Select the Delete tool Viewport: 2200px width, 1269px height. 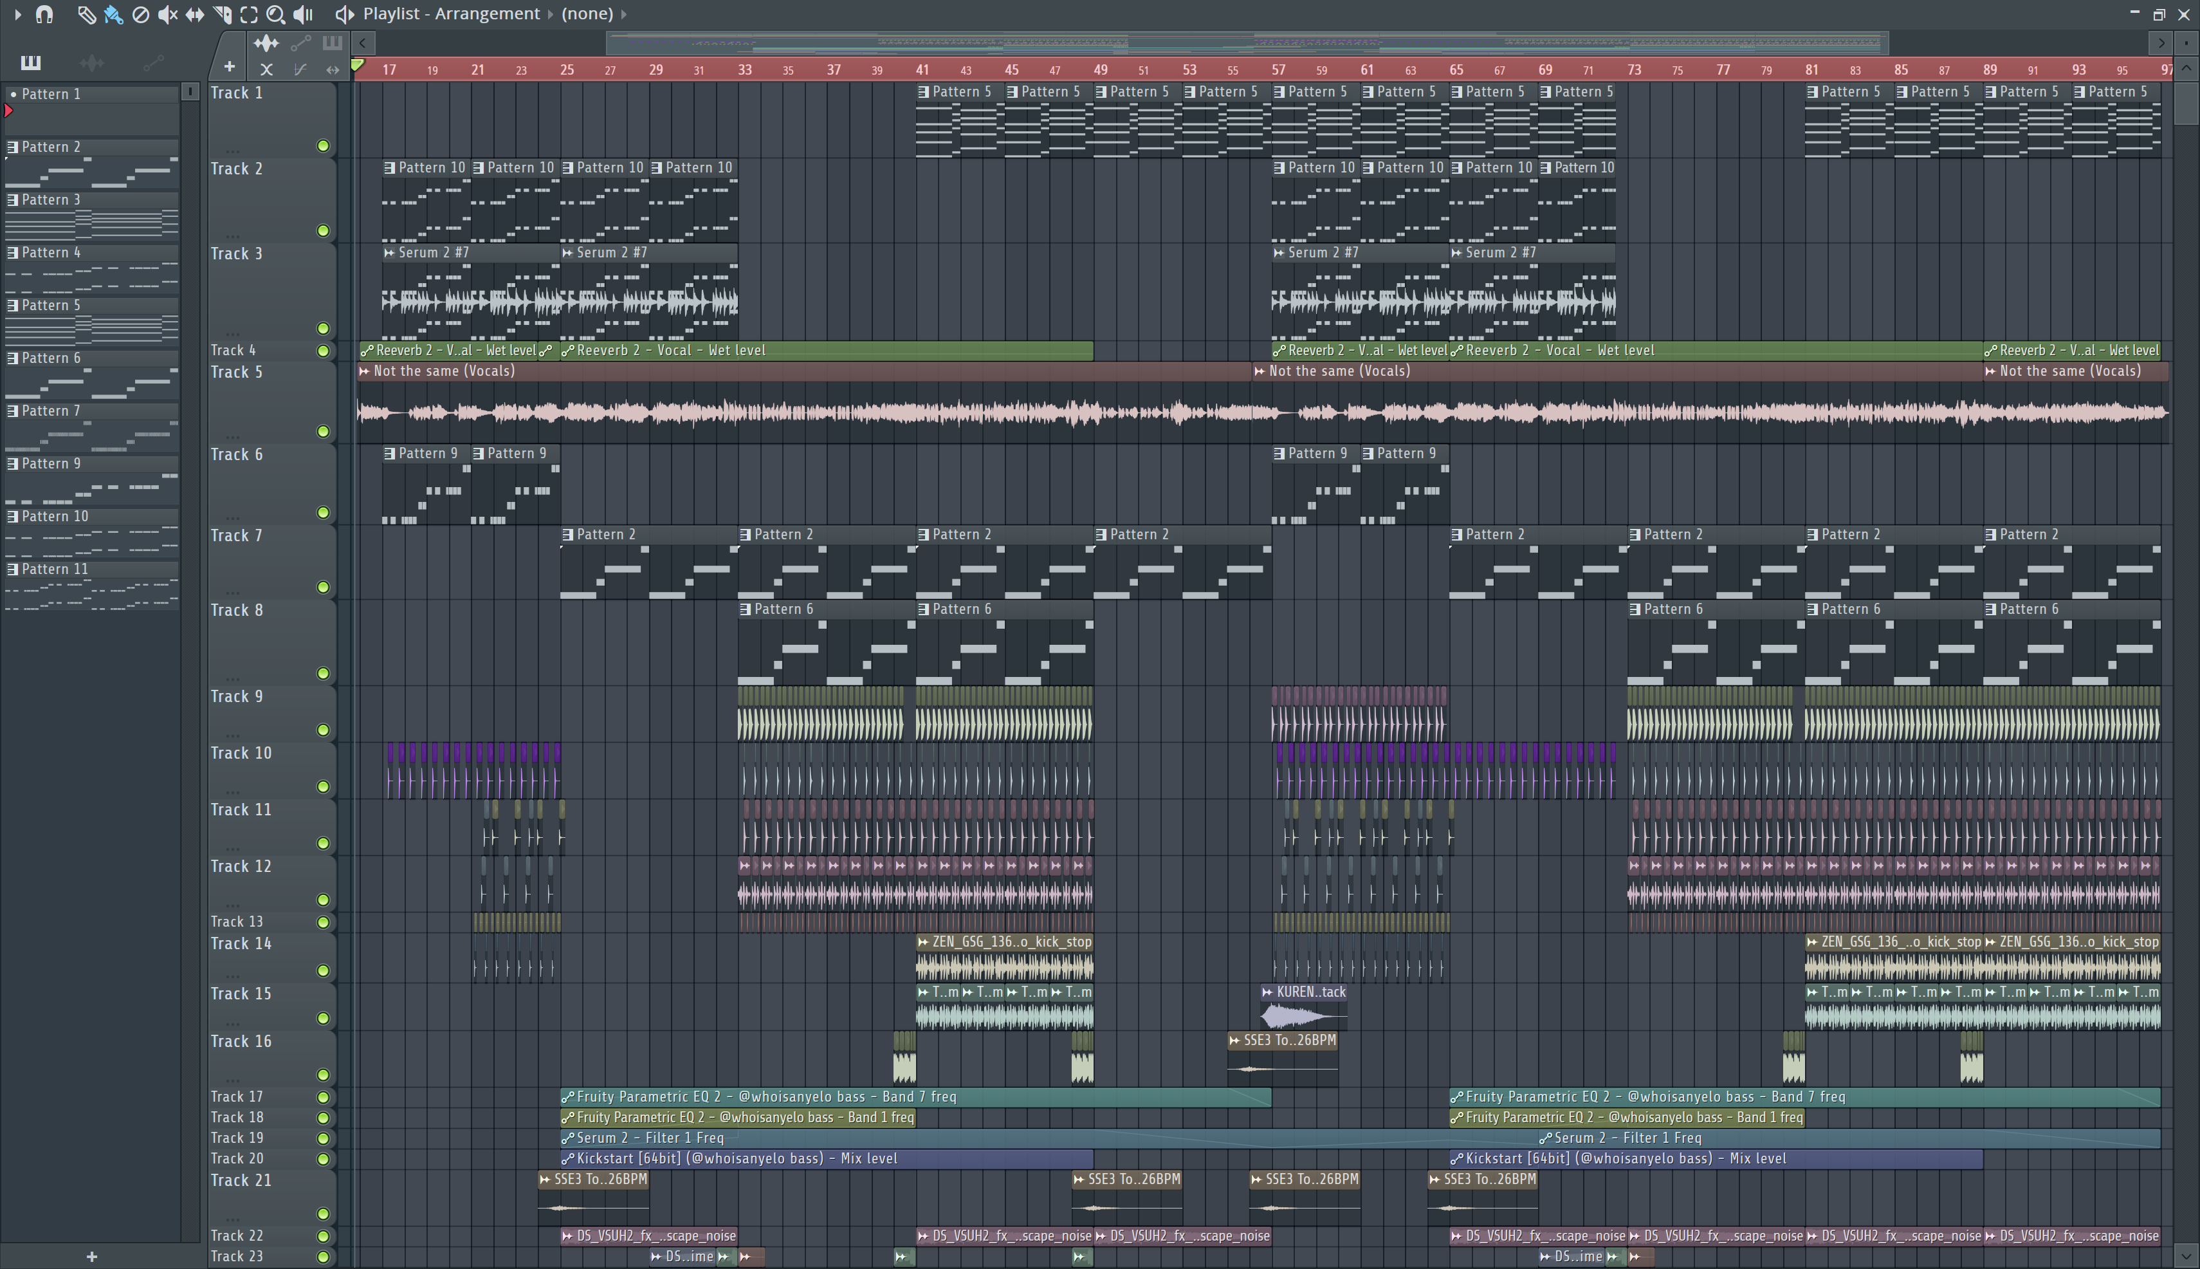[140, 14]
